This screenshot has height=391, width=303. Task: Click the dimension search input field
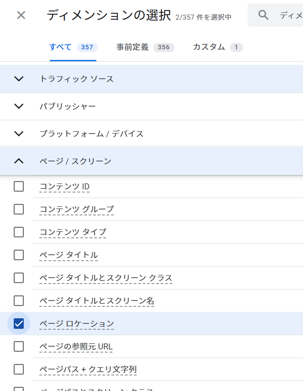(291, 16)
